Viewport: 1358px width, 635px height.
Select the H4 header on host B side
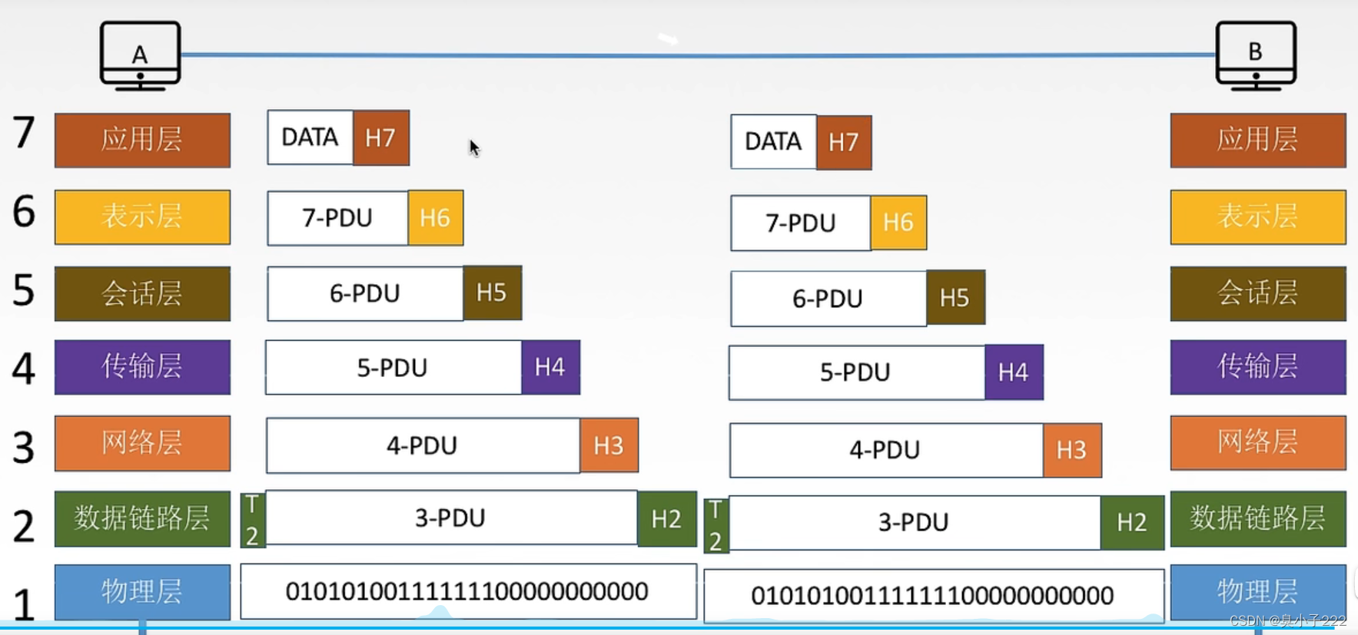coord(1014,372)
